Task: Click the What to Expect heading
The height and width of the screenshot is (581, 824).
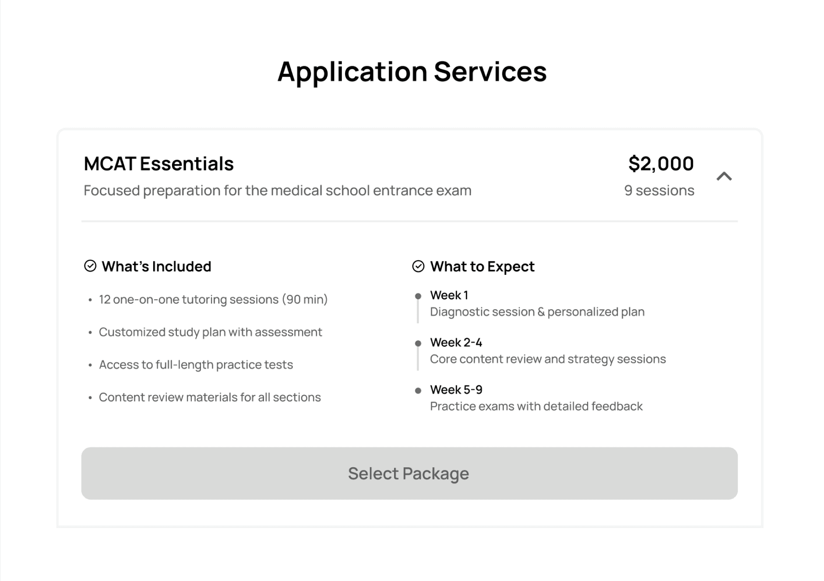Action: point(482,266)
